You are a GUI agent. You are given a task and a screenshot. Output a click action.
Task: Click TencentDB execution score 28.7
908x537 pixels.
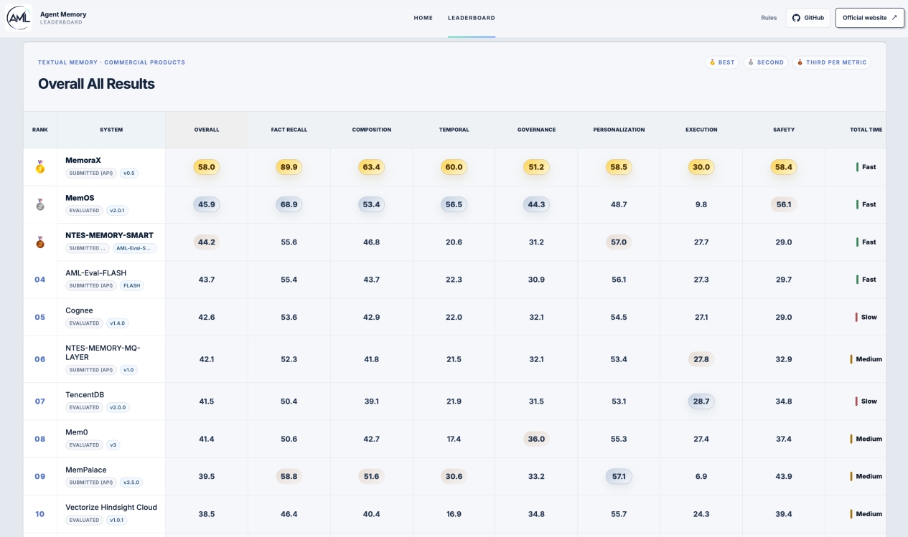tap(701, 401)
